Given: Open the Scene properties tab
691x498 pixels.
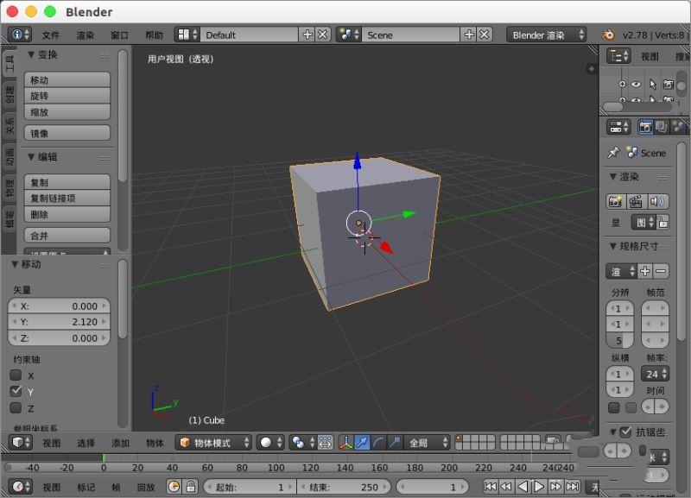Looking at the screenshot, I should (678, 126).
